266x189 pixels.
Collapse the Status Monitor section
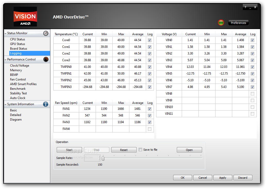[5, 33]
